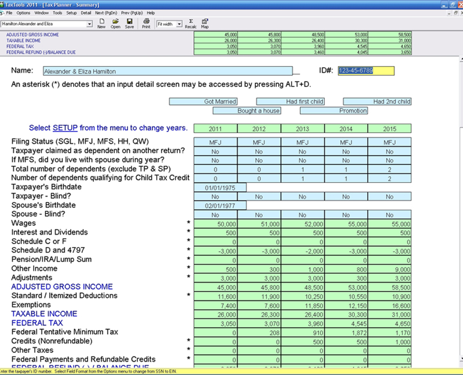This screenshot has width=463, height=375.
Task: Click the 2014 Adjustments cell showing 300
Action: coord(346,278)
